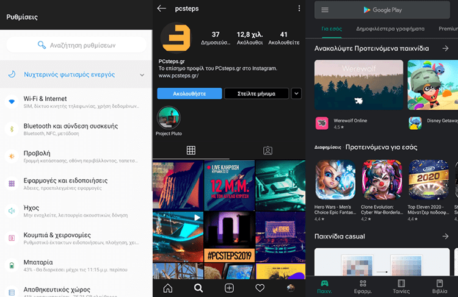Tap the Google Play search bar
Image resolution: width=458 pixels, height=297 pixels.
point(382,10)
